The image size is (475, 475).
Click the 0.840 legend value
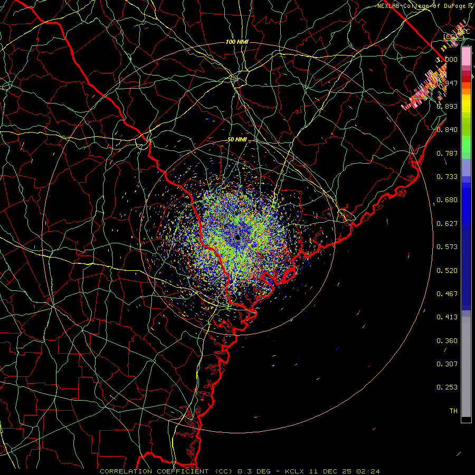[447, 130]
